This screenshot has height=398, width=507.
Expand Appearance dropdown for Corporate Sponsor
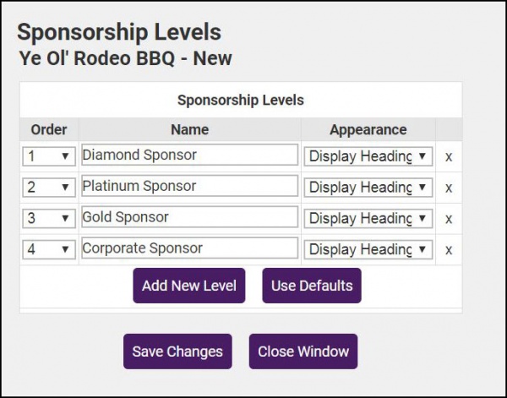[x=368, y=249]
